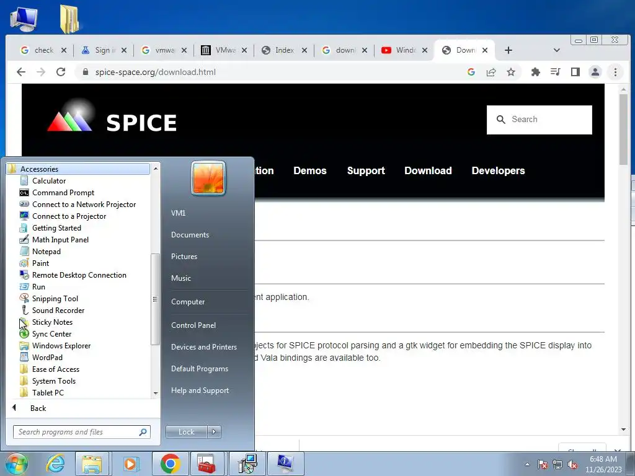Screen dimensions: 635x476
Task: Click the SPICE site Search field
Action: point(539,120)
